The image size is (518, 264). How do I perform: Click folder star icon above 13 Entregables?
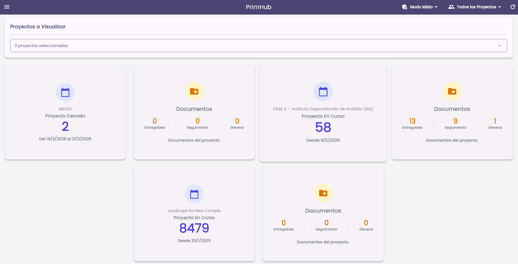tap(452, 91)
